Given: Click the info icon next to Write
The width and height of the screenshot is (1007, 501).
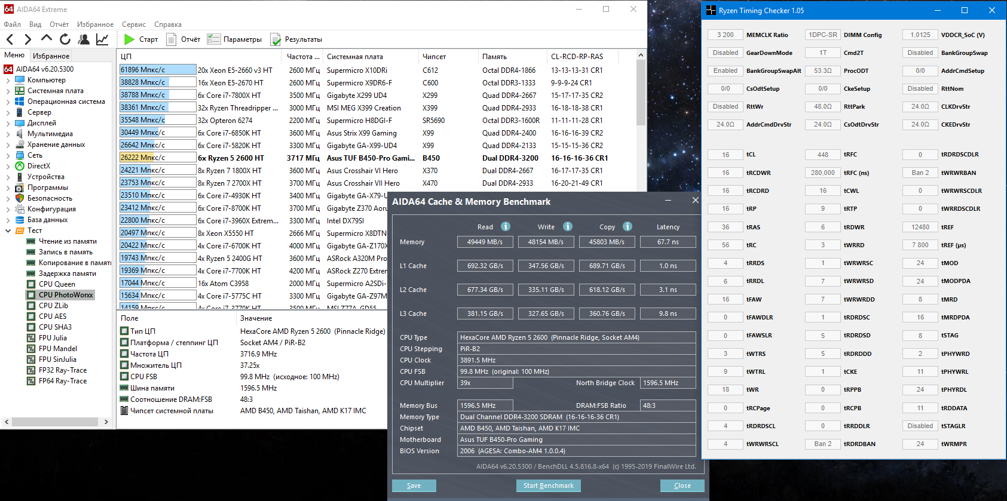Looking at the screenshot, I should 568,226.
